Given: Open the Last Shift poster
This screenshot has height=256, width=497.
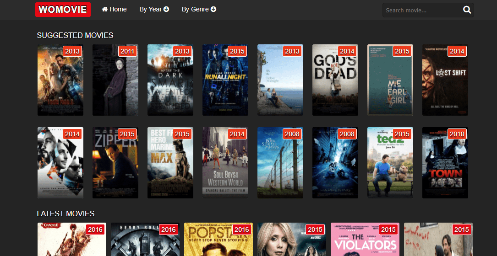Looking at the screenshot, I should click(x=445, y=80).
